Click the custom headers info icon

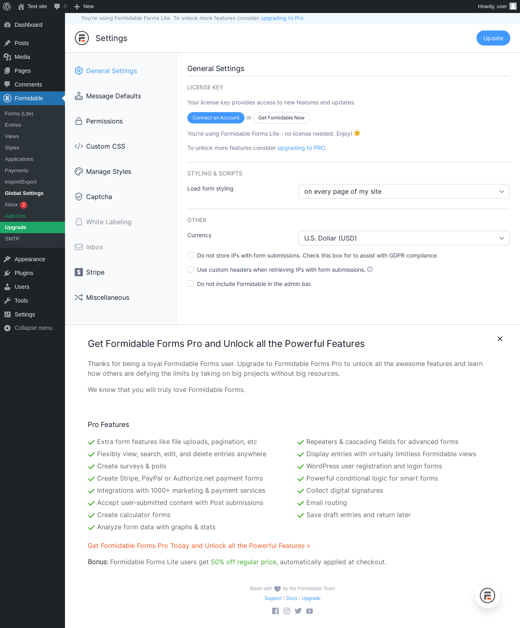tap(370, 269)
